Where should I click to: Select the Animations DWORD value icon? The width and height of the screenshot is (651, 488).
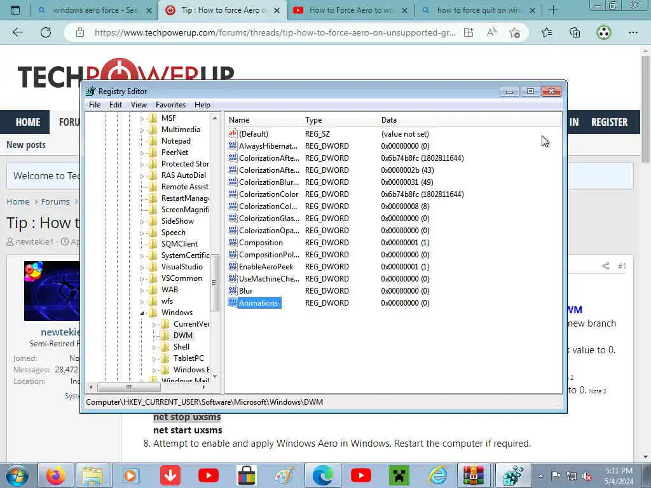click(x=233, y=303)
